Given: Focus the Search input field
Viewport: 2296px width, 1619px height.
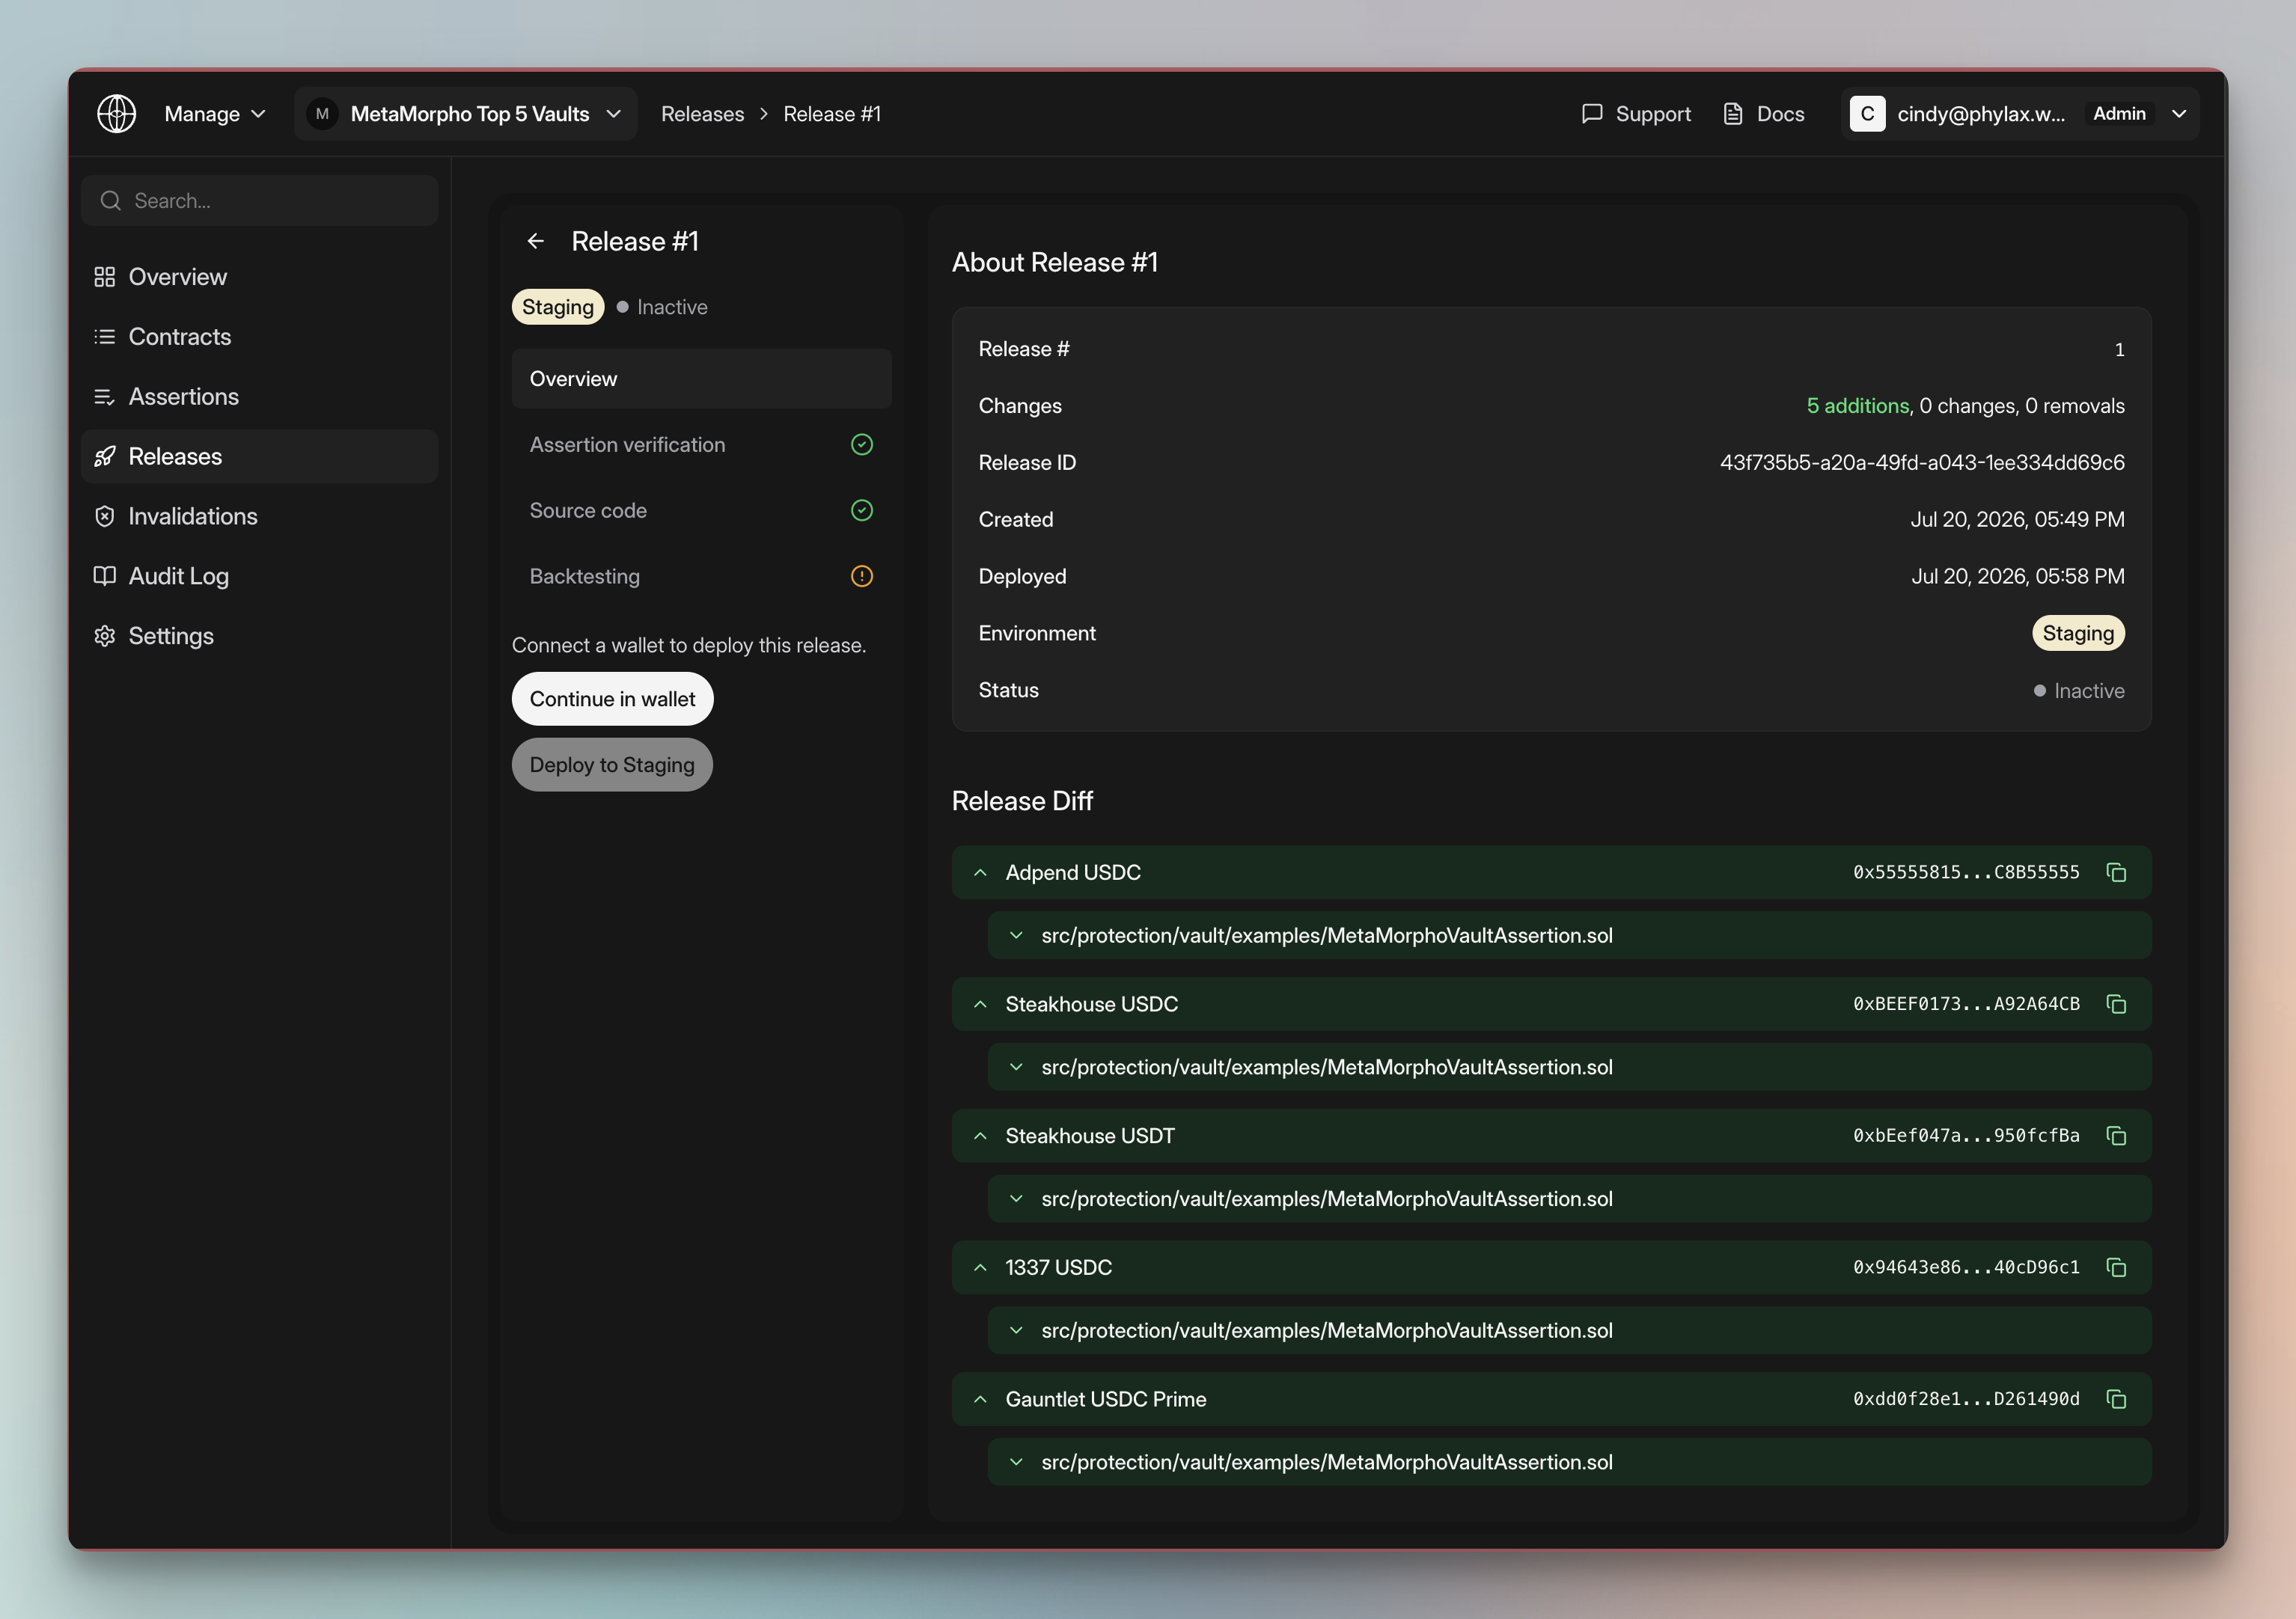Looking at the screenshot, I should click(x=259, y=201).
